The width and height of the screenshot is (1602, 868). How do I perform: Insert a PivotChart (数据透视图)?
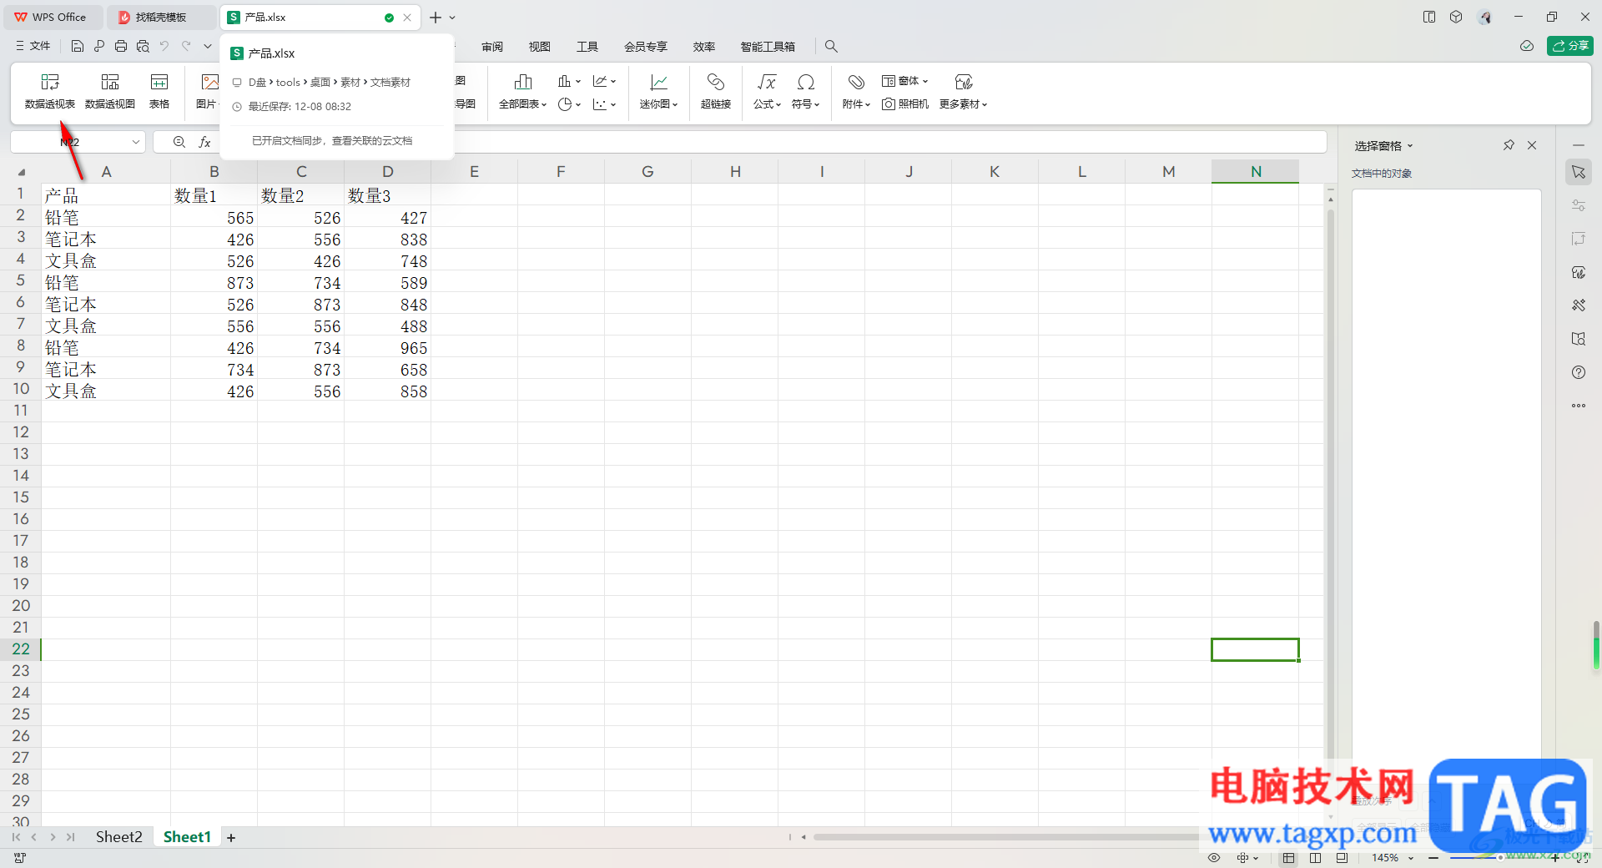(x=110, y=91)
